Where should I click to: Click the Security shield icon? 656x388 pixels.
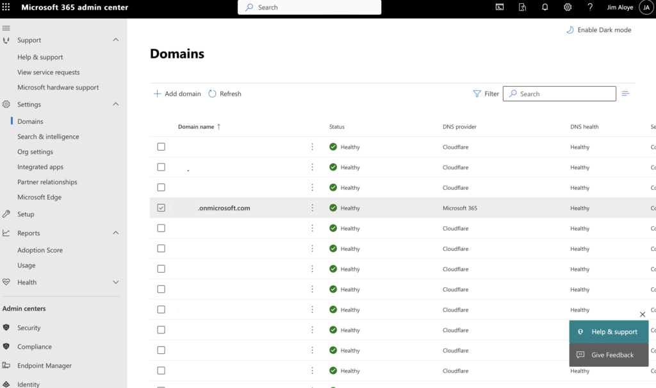[6, 328]
